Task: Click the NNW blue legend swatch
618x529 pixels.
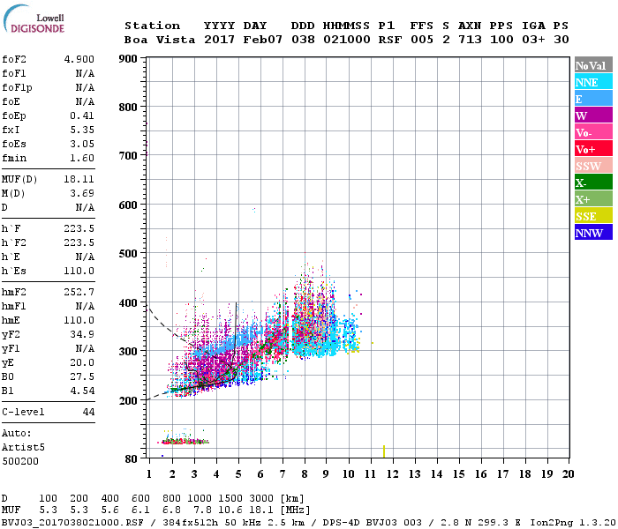Action: [x=593, y=232]
